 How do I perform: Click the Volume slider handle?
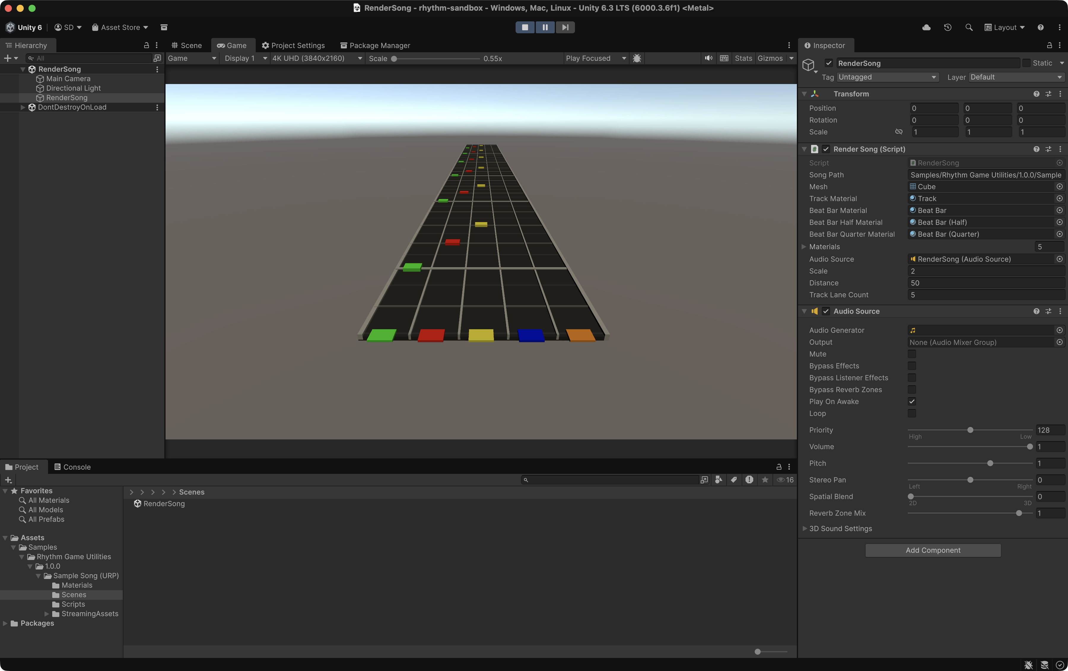(1029, 447)
